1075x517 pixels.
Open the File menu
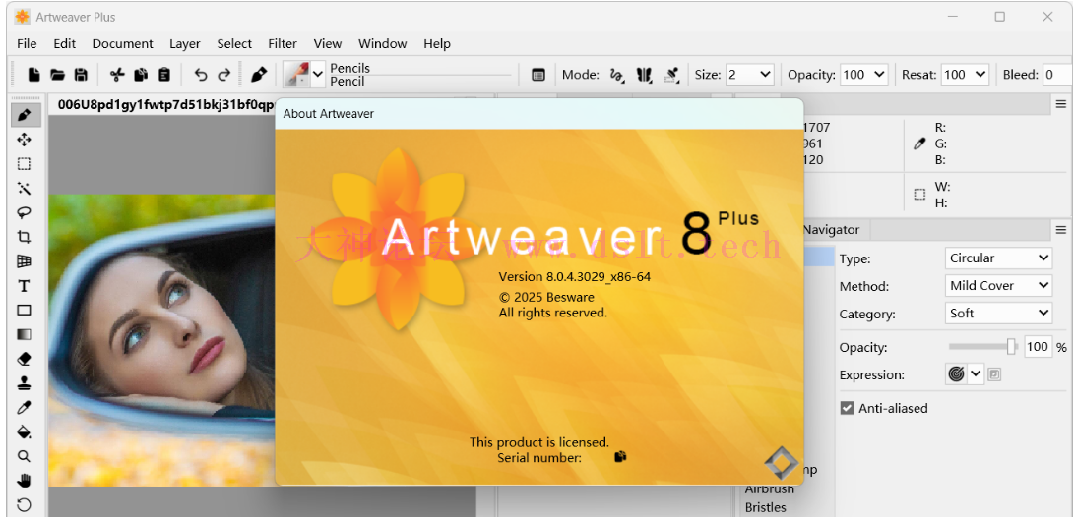[27, 44]
